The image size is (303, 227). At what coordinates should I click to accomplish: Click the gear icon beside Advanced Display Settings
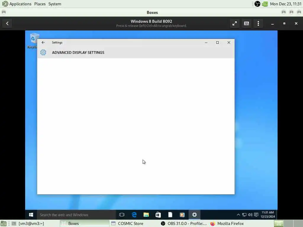click(43, 52)
